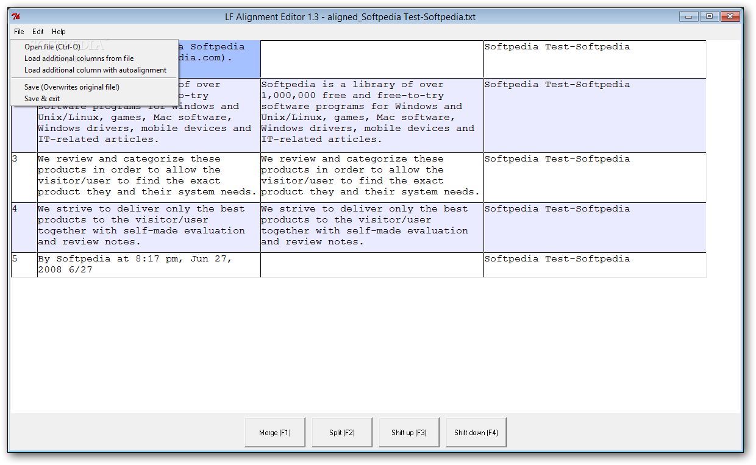
Task: Click second-column cell 'Softpedia is a library of over'
Action: (x=372, y=115)
